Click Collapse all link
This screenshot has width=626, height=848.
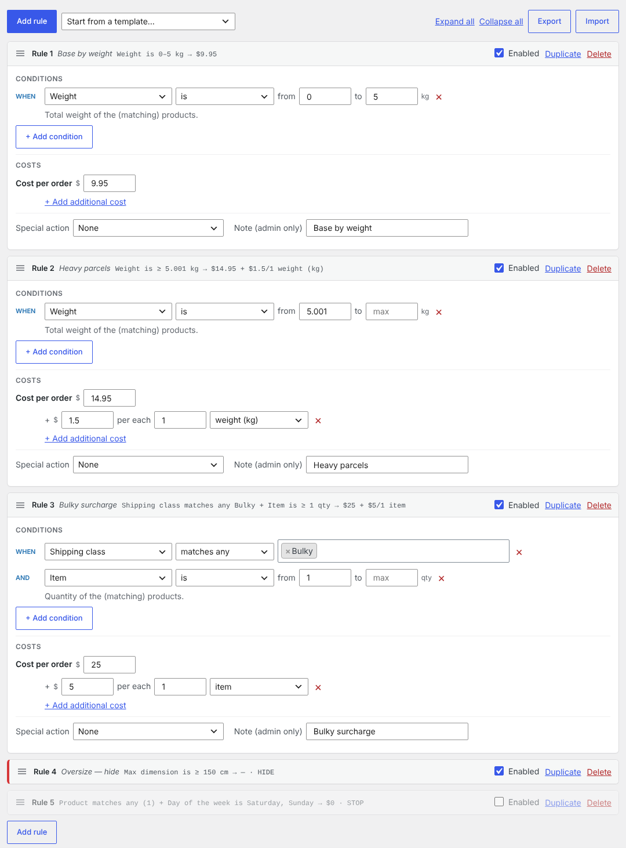click(x=501, y=21)
